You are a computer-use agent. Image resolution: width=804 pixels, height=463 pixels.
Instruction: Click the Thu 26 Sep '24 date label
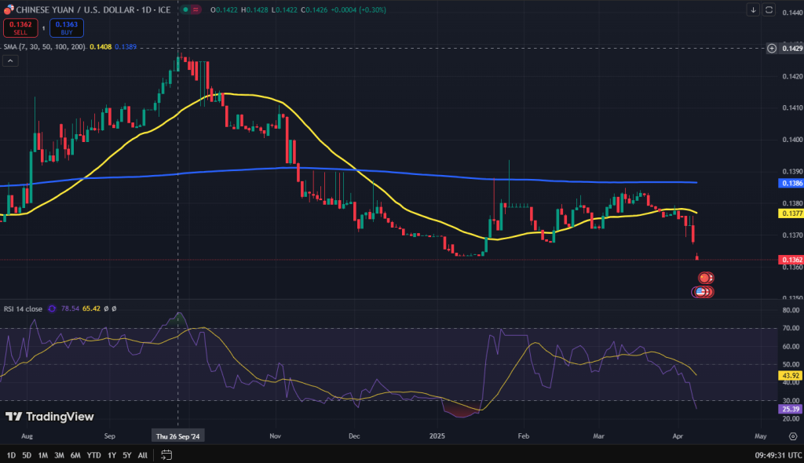178,436
